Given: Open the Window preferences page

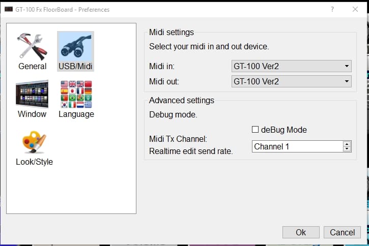Looking at the screenshot, I should coord(32,99).
